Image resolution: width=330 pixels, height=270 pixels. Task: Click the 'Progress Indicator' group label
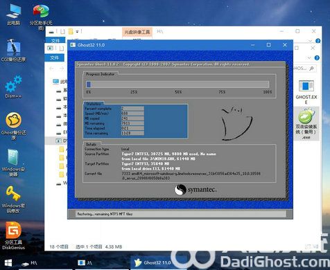100,74
